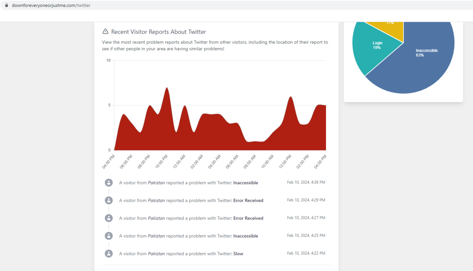Click the chart description paragraph text
Image resolution: width=473 pixels, height=271 pixels.
[x=215, y=45]
